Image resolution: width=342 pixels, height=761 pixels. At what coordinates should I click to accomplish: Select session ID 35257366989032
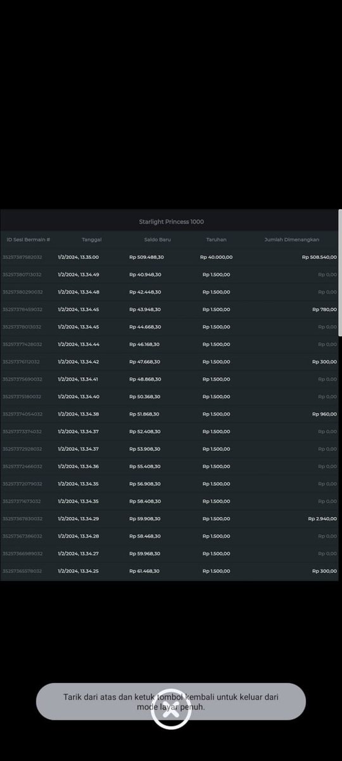click(22, 554)
